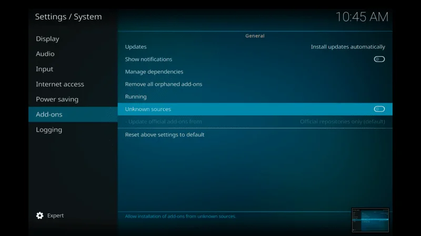Click the unknown sources help description text
The height and width of the screenshot is (236, 421).
181,216
